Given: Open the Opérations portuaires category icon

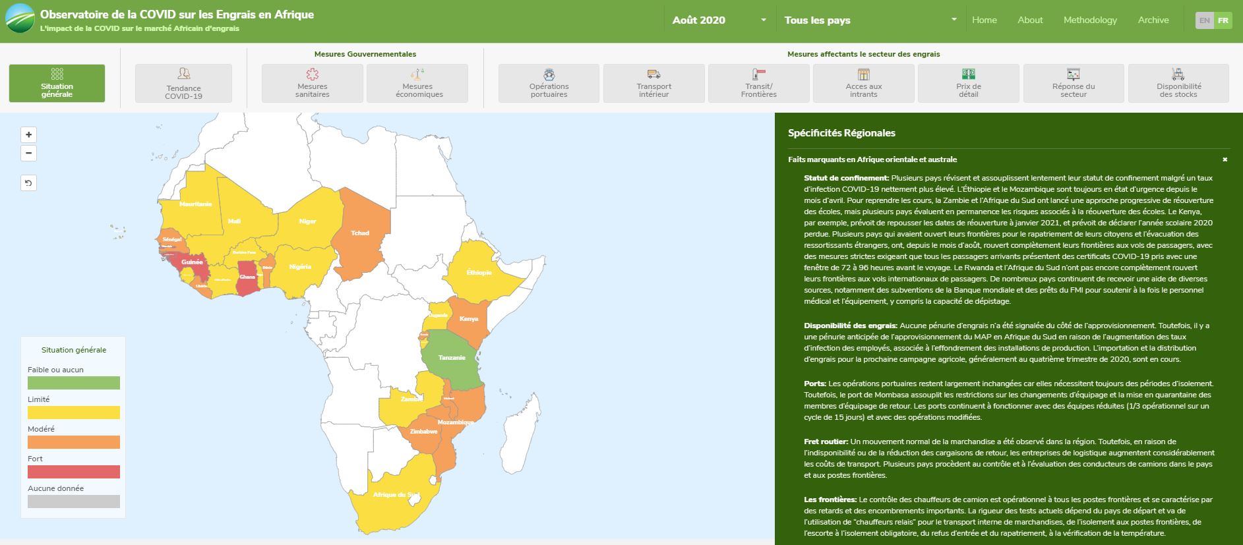Looking at the screenshot, I should click(549, 74).
